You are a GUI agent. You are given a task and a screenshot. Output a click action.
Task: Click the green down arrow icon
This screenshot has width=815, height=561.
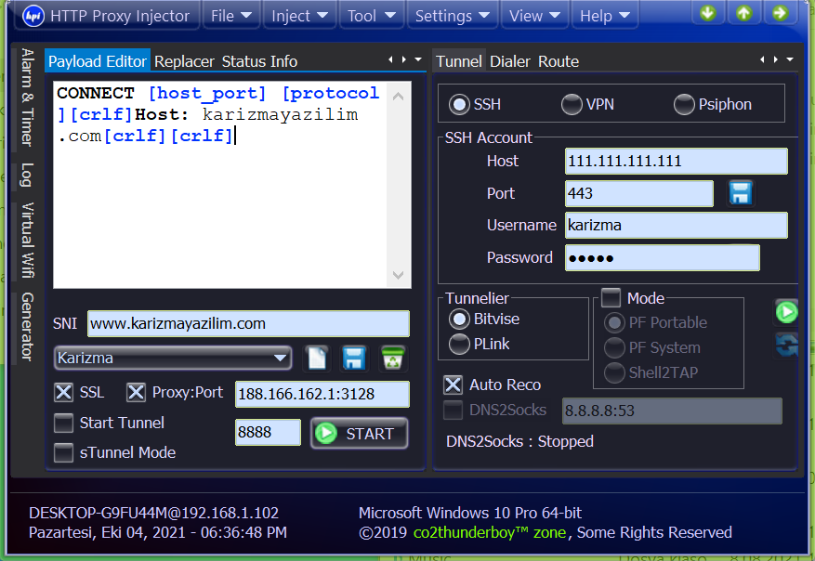click(707, 13)
